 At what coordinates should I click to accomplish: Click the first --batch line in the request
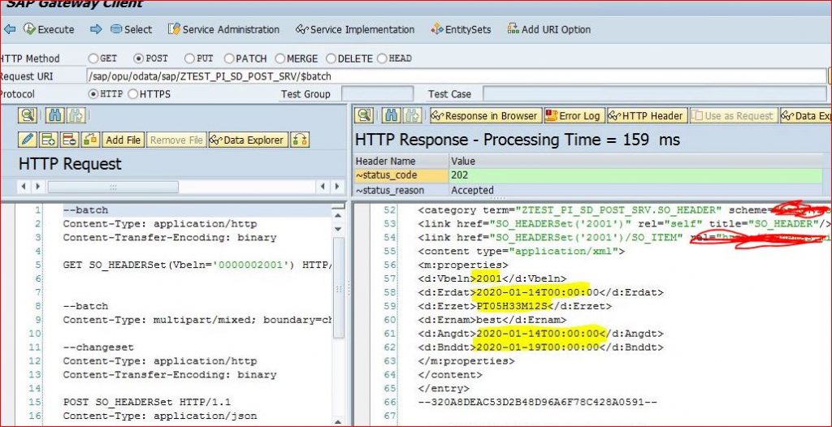pyautogui.click(x=85, y=210)
